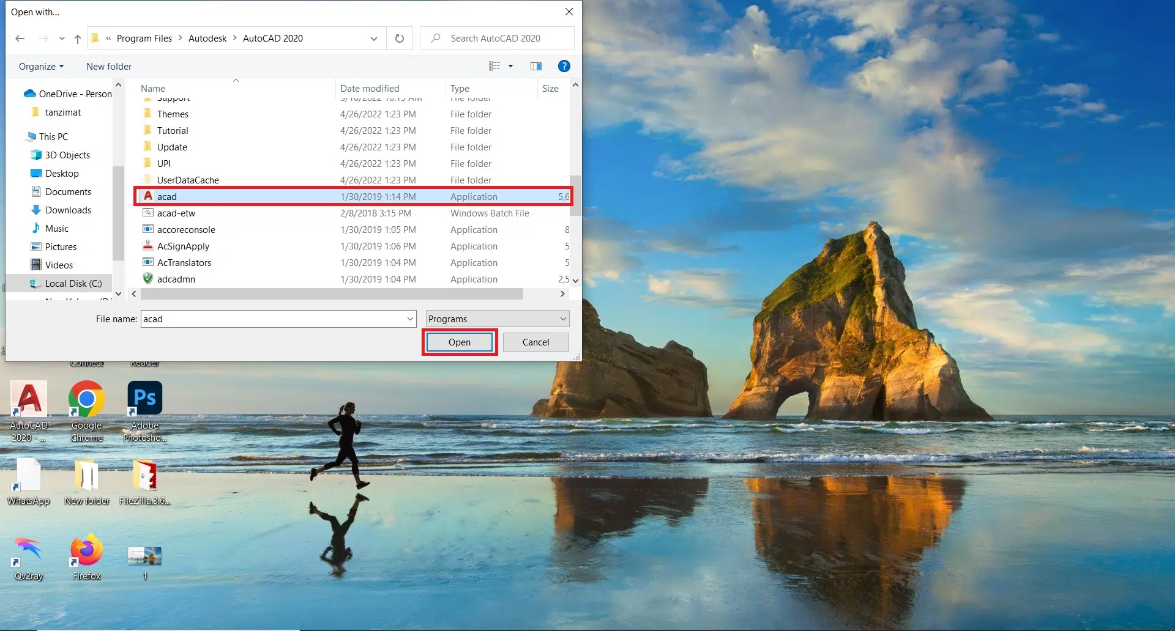
Task: Refresh the AutoCAD 2020 folder listing
Action: coord(400,39)
